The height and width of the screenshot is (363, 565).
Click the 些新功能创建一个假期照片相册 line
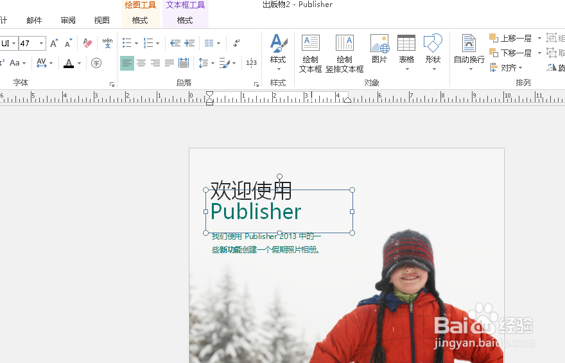(x=266, y=249)
